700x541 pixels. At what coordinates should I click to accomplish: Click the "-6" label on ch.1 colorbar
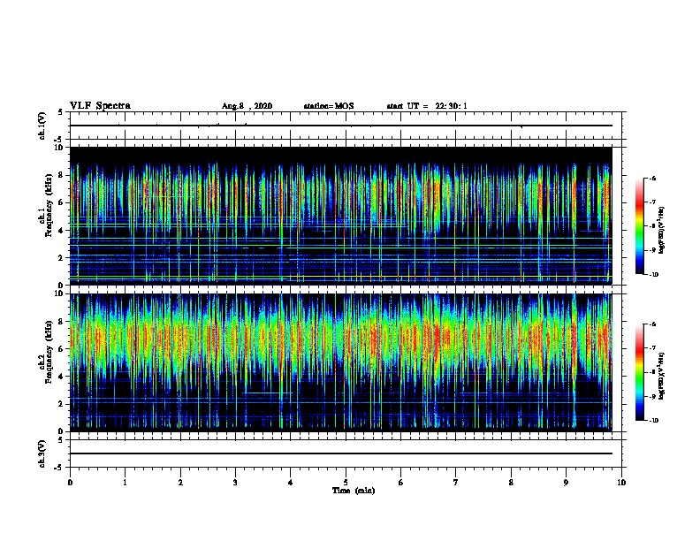point(652,178)
